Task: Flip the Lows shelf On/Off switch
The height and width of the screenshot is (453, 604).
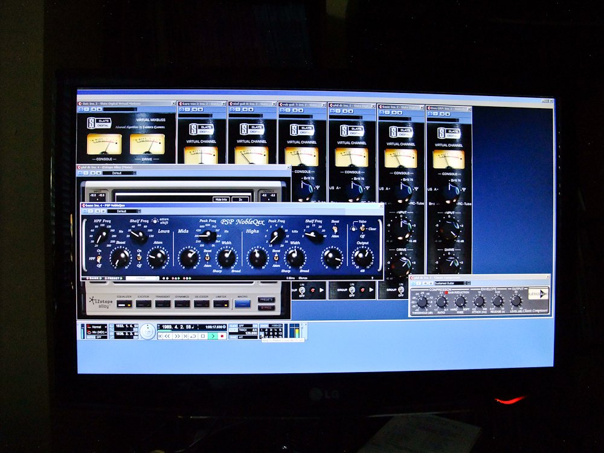Action: click(139, 258)
